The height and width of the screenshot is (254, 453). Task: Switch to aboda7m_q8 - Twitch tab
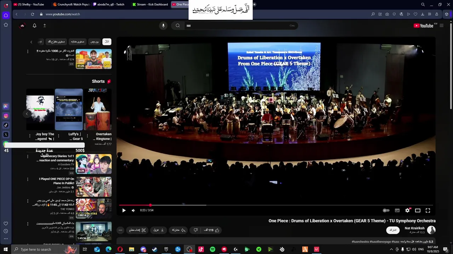click(110, 4)
